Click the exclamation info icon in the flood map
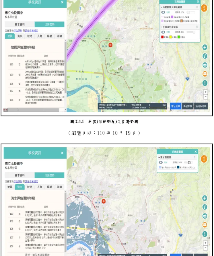This screenshot has height=256, width=214. tap(205, 234)
